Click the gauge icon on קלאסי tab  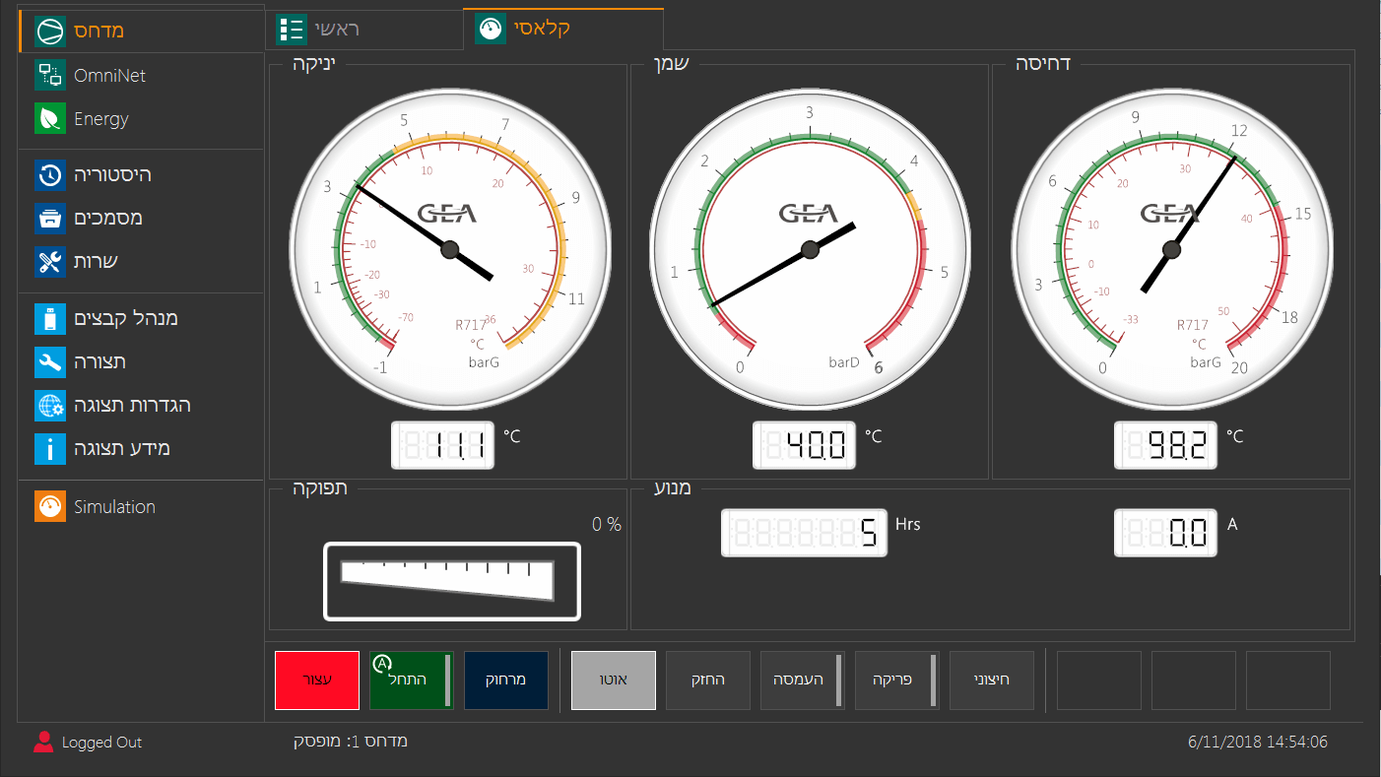click(490, 30)
